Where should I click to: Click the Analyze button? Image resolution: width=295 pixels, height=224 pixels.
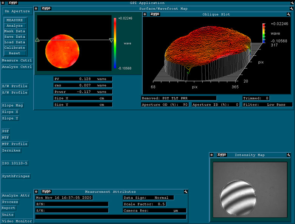click(x=15, y=26)
